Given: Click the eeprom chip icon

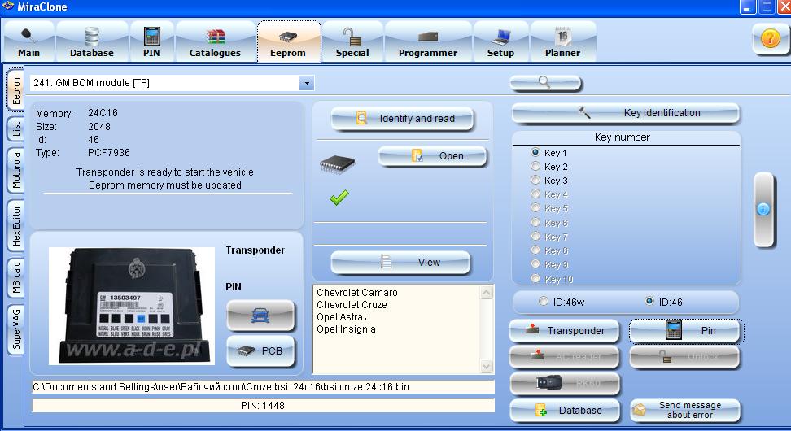Looking at the screenshot, I should tap(337, 164).
